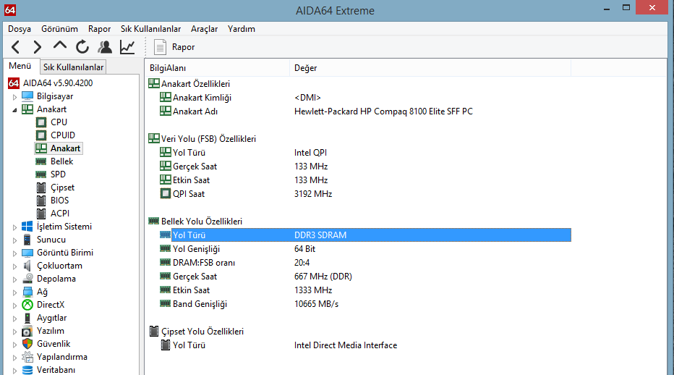Click the Değer column header
The image size is (674, 375).
tap(305, 68)
